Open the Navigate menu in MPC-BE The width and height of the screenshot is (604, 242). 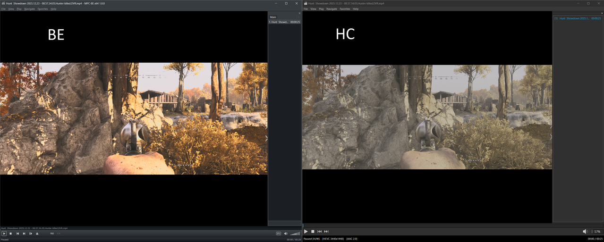pos(30,9)
